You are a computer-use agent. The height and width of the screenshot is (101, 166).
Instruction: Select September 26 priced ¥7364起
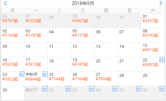83,79
